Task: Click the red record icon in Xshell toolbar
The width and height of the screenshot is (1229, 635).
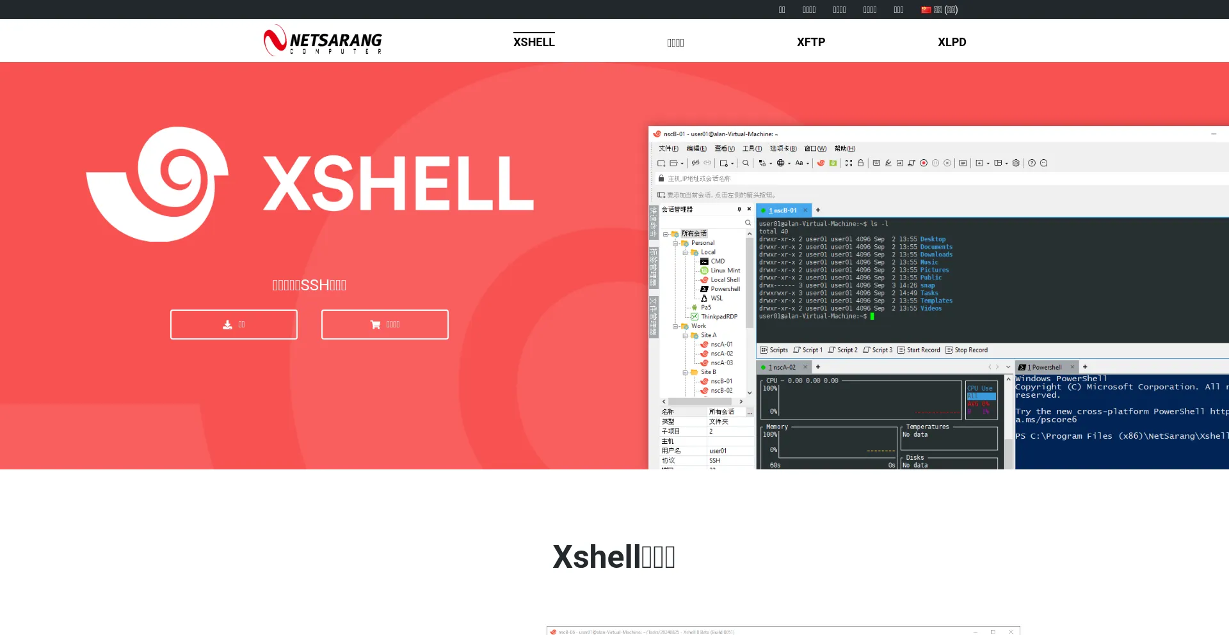Action: 924,163
